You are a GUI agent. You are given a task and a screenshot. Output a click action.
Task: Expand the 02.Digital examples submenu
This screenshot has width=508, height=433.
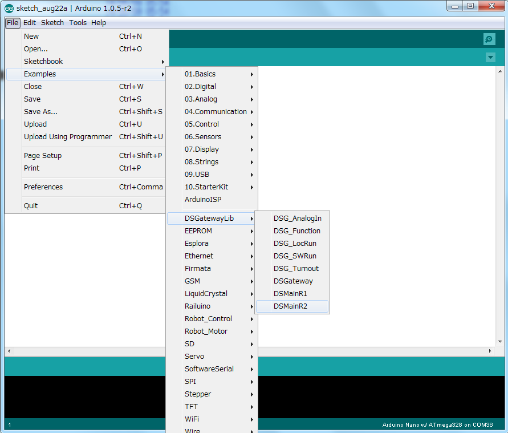(x=212, y=87)
